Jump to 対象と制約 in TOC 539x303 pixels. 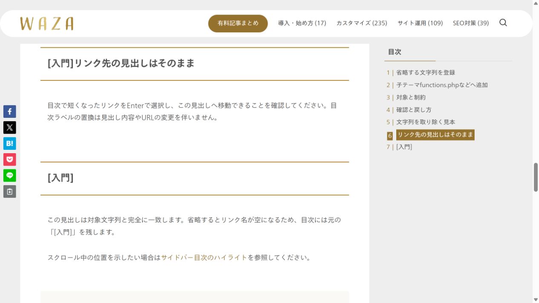click(x=411, y=97)
